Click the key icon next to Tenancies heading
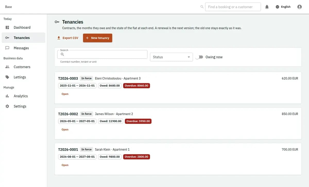This screenshot has width=309, height=187. click(57, 22)
